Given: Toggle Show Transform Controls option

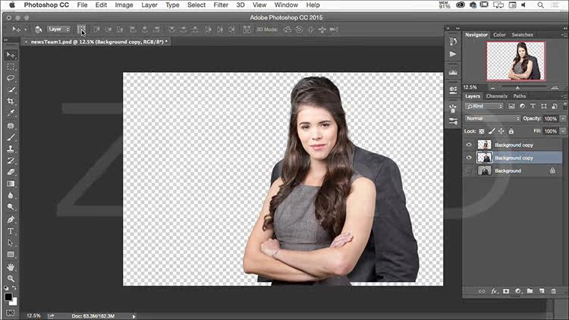Looking at the screenshot, I should click(x=81, y=30).
